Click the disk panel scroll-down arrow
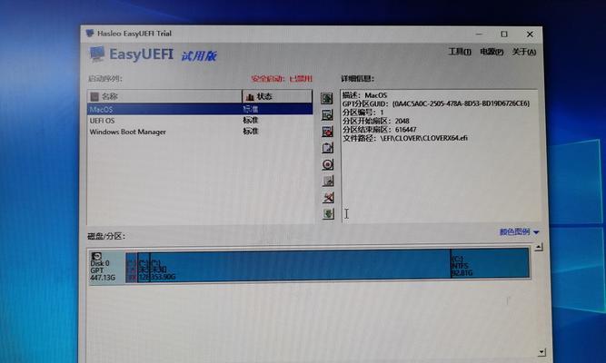The width and height of the screenshot is (606, 363). coord(541,352)
